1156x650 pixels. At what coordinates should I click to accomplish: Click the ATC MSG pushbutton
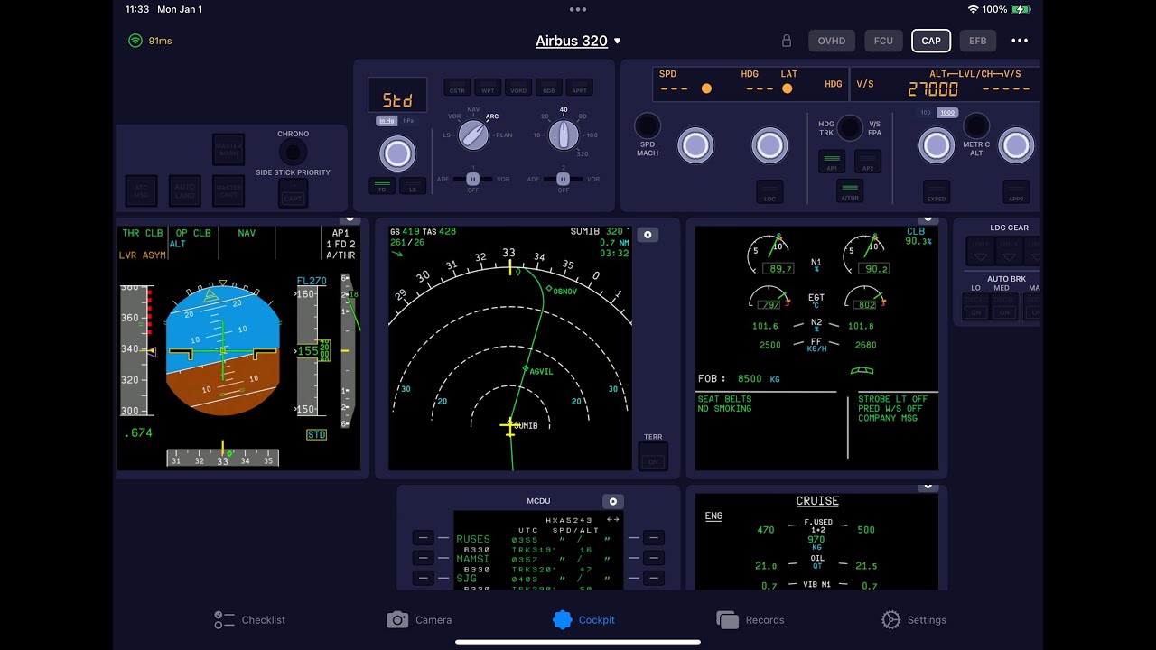pos(141,190)
